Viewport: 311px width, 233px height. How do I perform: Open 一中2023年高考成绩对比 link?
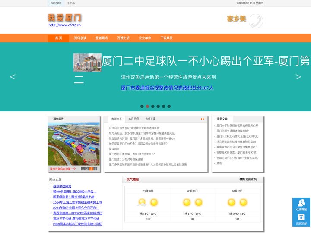78,213
